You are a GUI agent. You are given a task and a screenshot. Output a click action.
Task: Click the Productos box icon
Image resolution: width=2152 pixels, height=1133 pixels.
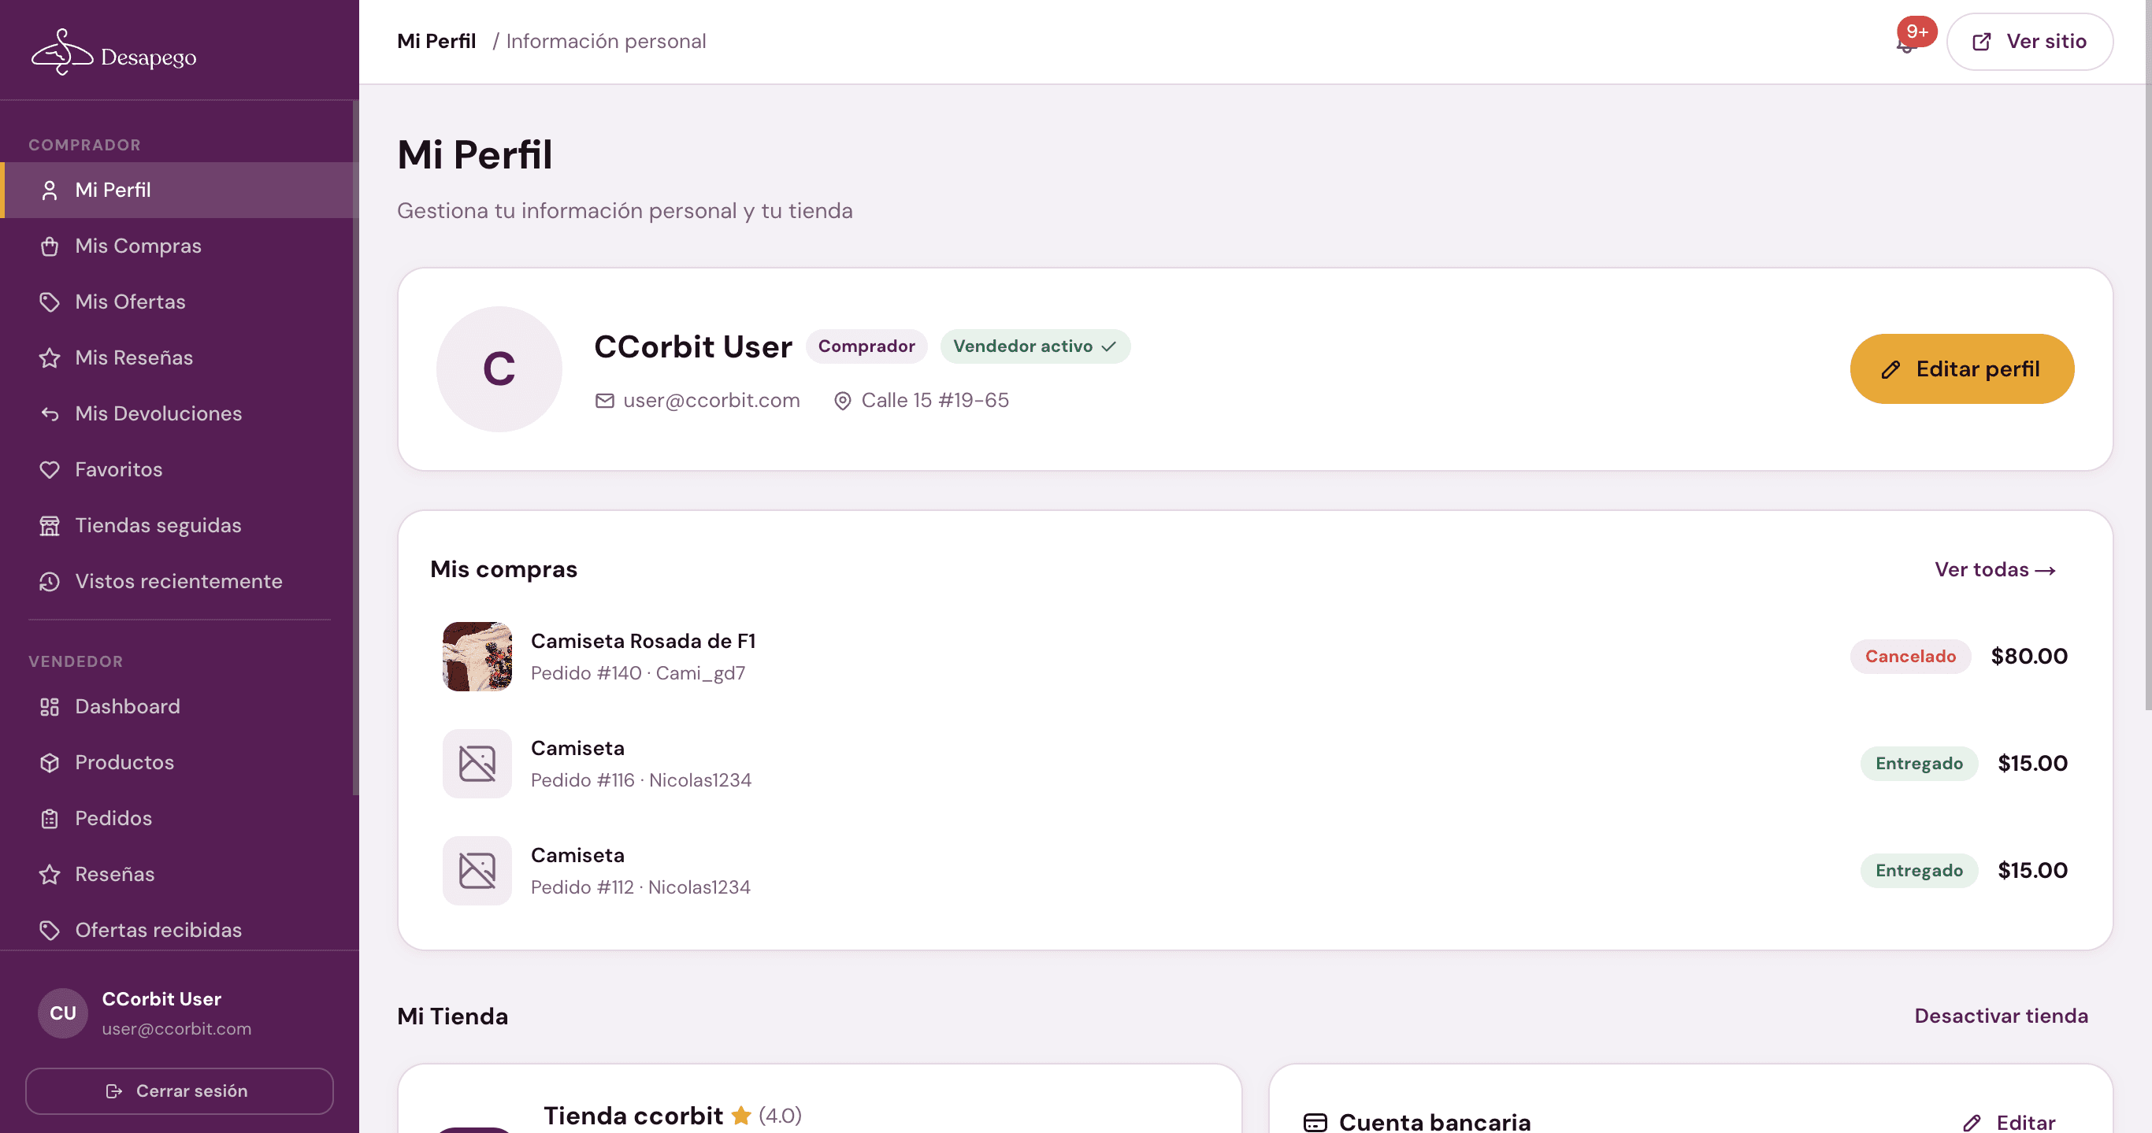pos(50,763)
